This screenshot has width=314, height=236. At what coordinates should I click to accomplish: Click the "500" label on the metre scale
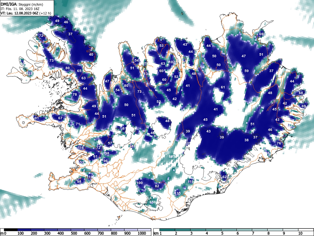tap(74, 233)
